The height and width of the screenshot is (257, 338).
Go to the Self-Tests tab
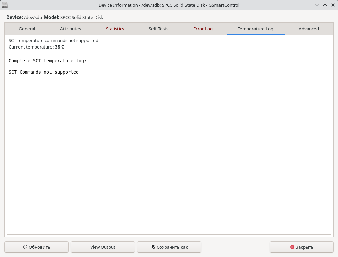pyautogui.click(x=159, y=29)
